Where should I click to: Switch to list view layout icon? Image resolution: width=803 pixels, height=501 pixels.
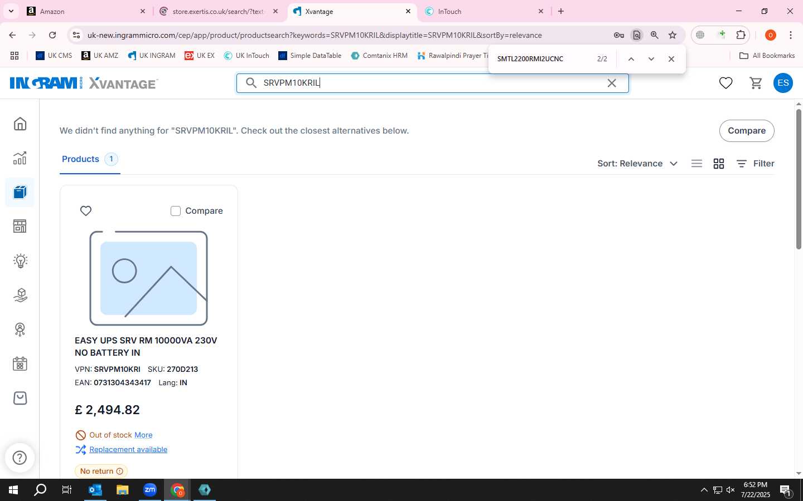pyautogui.click(x=696, y=164)
